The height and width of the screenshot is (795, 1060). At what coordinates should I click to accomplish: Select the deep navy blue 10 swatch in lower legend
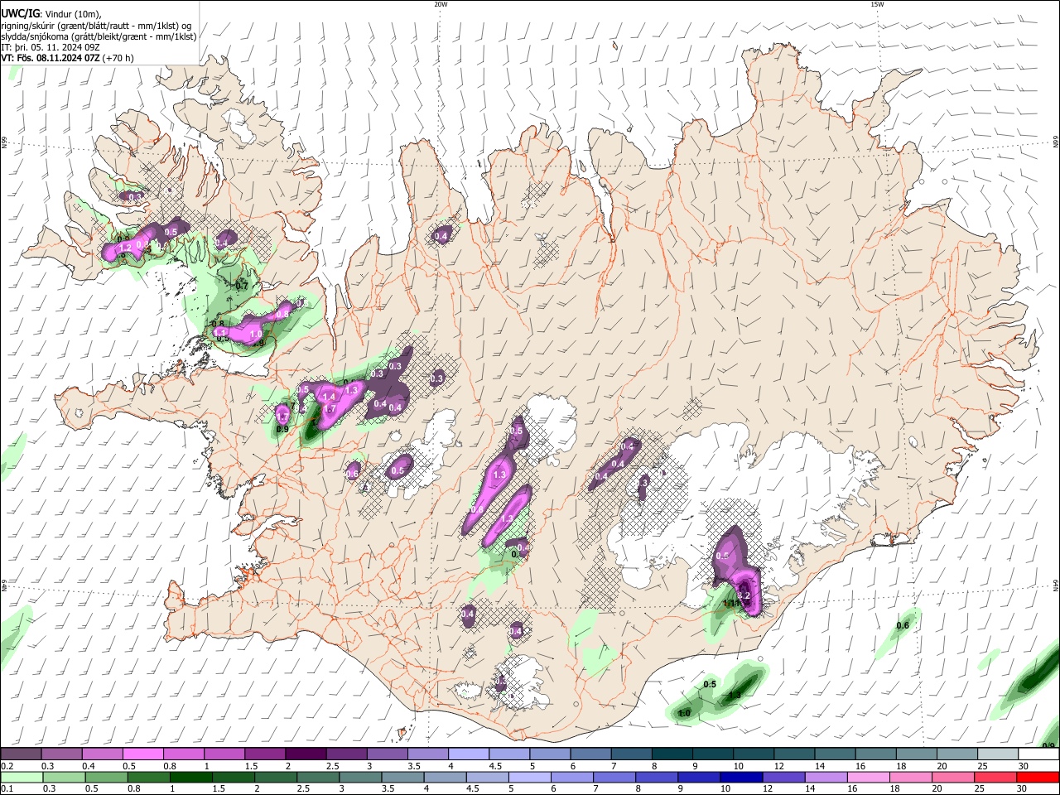[x=742, y=777]
